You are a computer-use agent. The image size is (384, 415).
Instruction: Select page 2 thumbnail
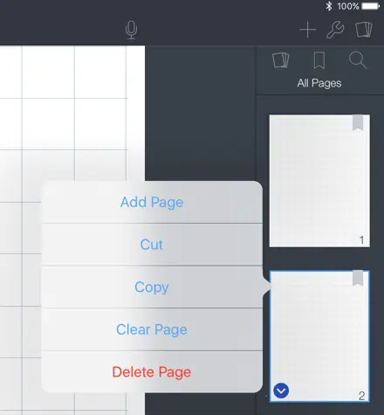(319, 336)
